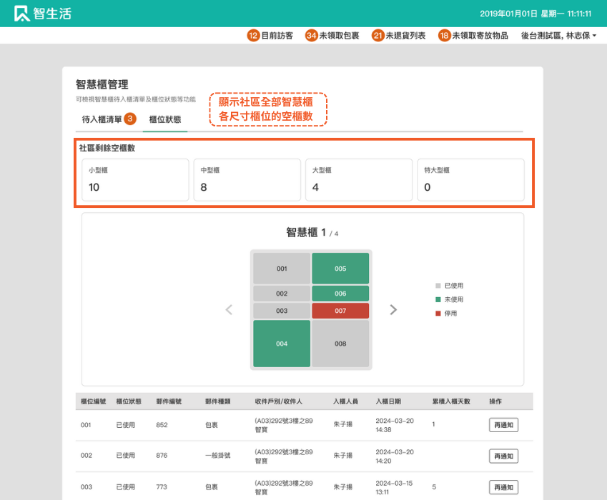Click the 智生活 logo icon
Screen dimensions: 607x500
(x=21, y=14)
